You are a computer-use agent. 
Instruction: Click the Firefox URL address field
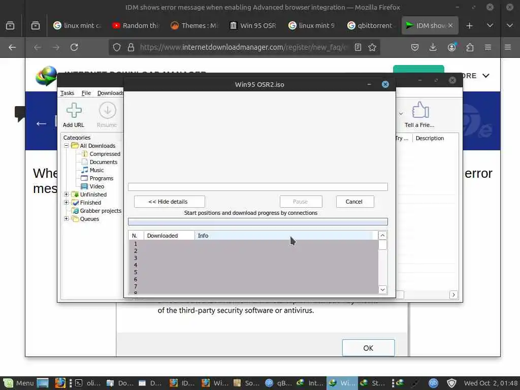[244, 47]
